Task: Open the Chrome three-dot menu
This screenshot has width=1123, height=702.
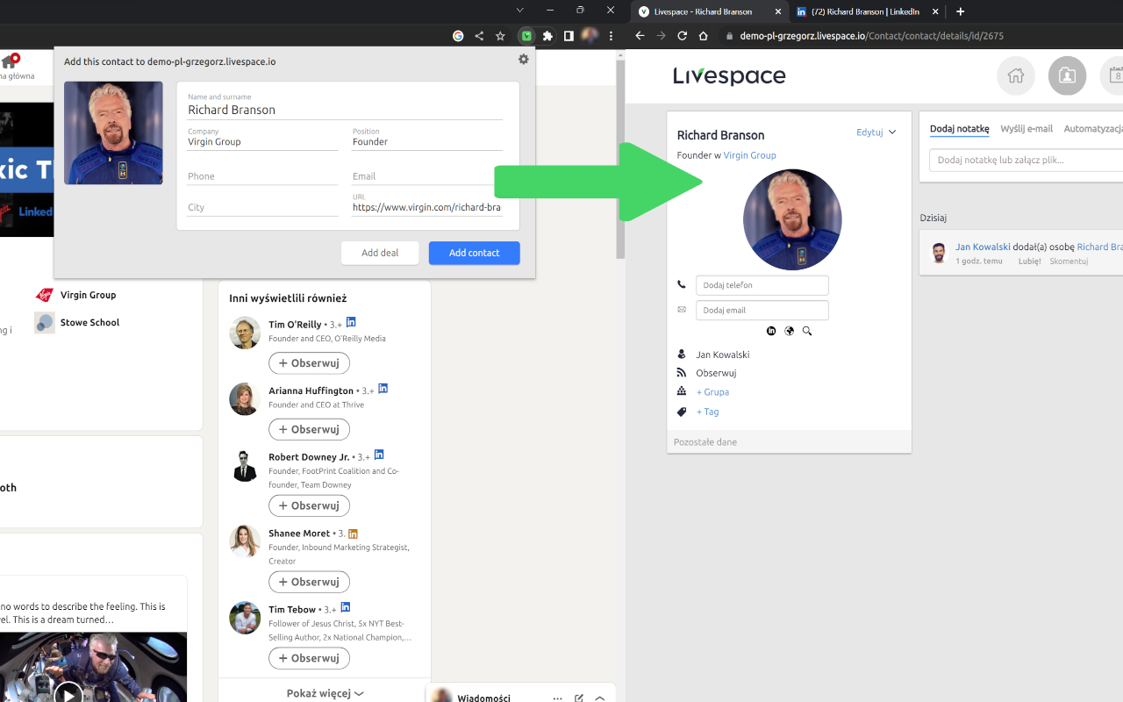Action: click(611, 36)
